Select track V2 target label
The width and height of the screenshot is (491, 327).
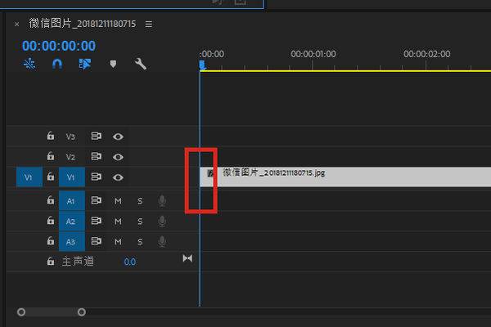[70, 157]
